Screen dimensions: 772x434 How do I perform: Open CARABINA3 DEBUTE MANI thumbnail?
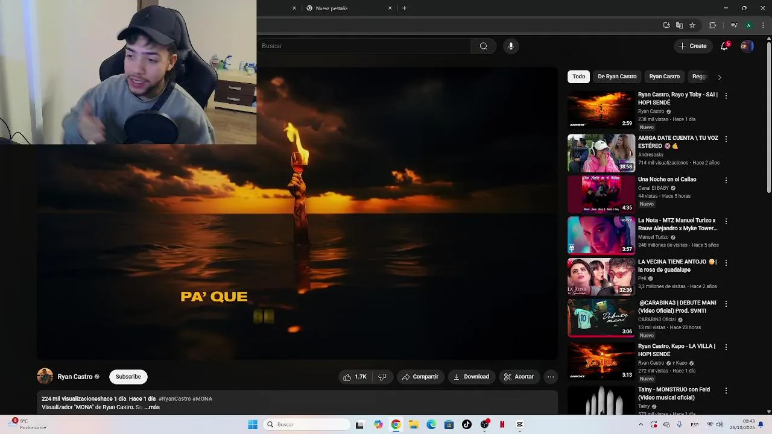point(601,318)
